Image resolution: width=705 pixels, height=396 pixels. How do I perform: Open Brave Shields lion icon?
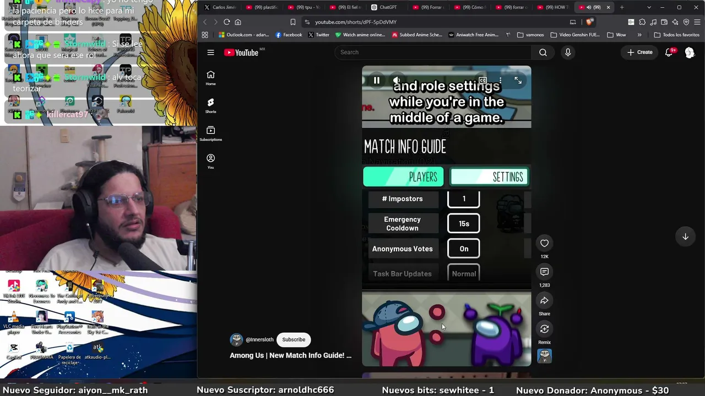[x=589, y=22]
